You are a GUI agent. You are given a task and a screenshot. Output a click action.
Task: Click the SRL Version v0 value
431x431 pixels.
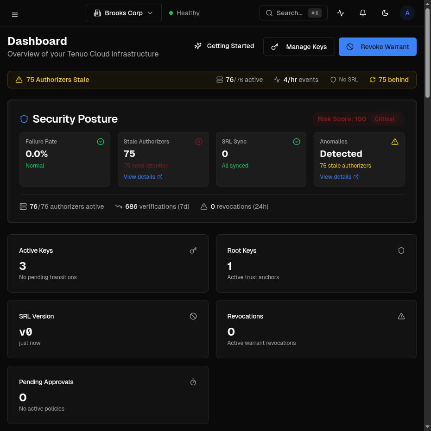(25, 332)
